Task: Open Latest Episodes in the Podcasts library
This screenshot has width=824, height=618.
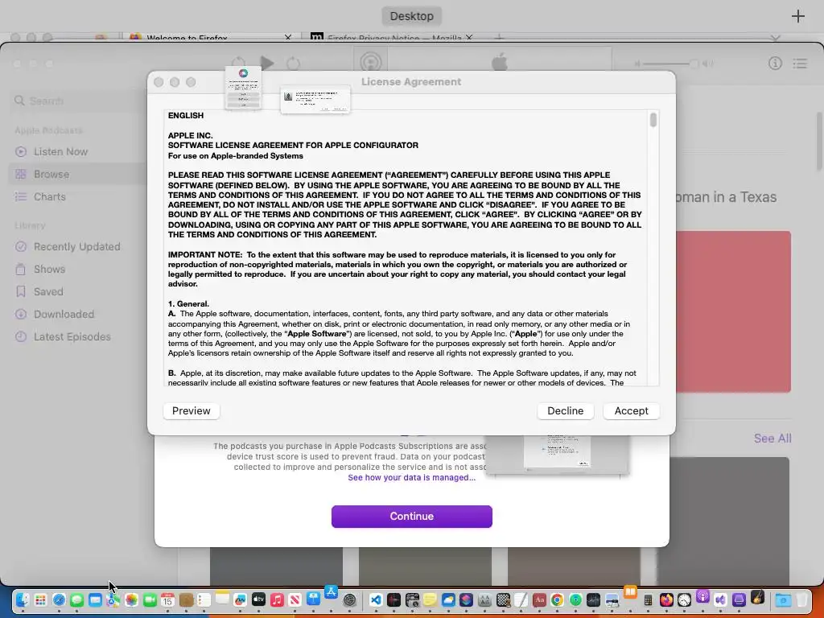Action: [x=72, y=337]
